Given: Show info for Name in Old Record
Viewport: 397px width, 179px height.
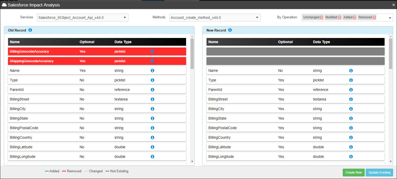Looking at the screenshot, I should coord(152,71).
